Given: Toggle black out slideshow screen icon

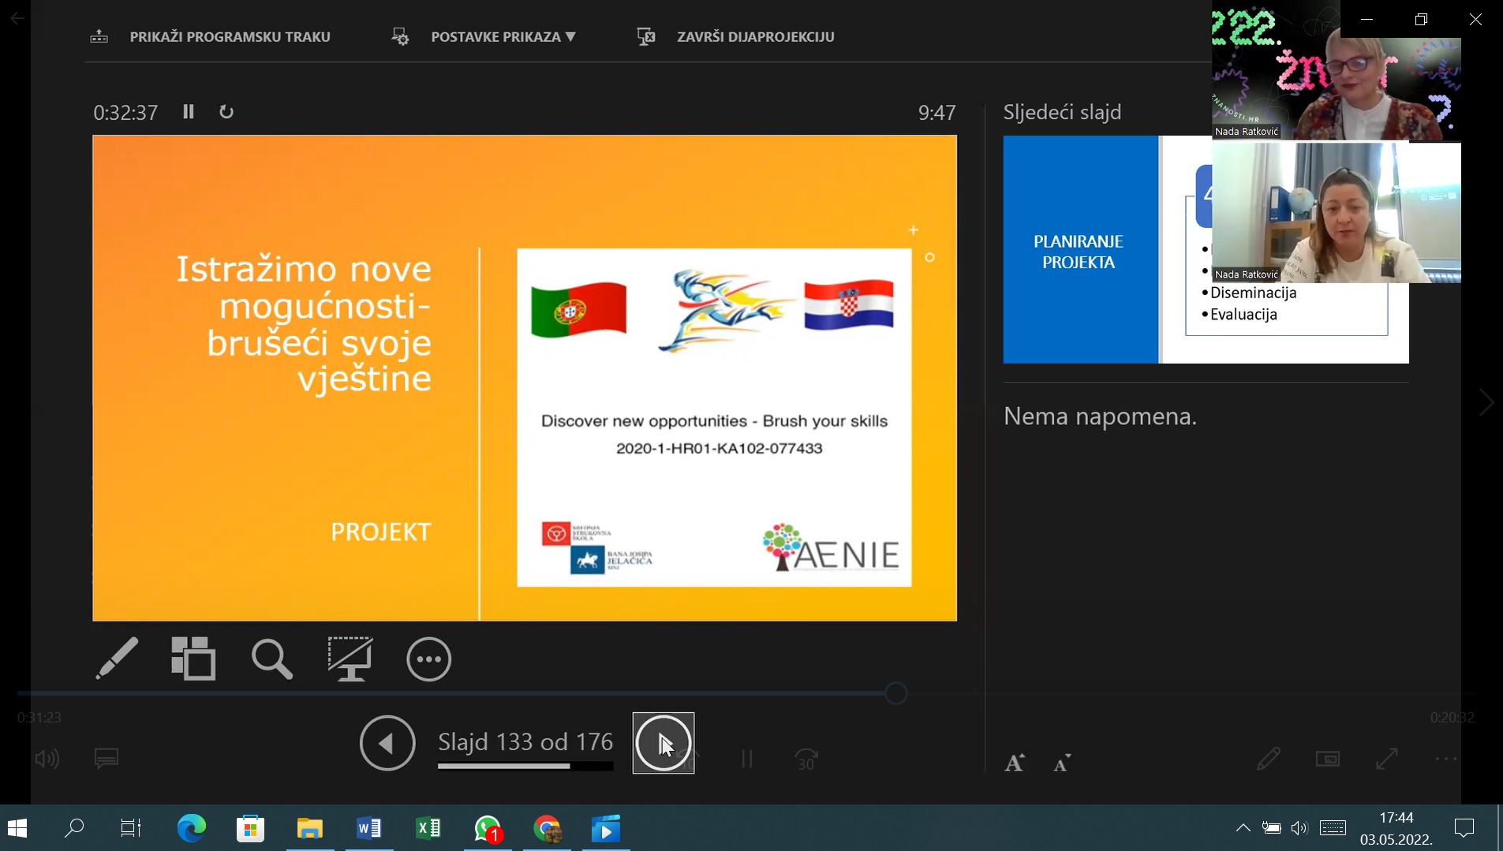Looking at the screenshot, I should click(350, 659).
